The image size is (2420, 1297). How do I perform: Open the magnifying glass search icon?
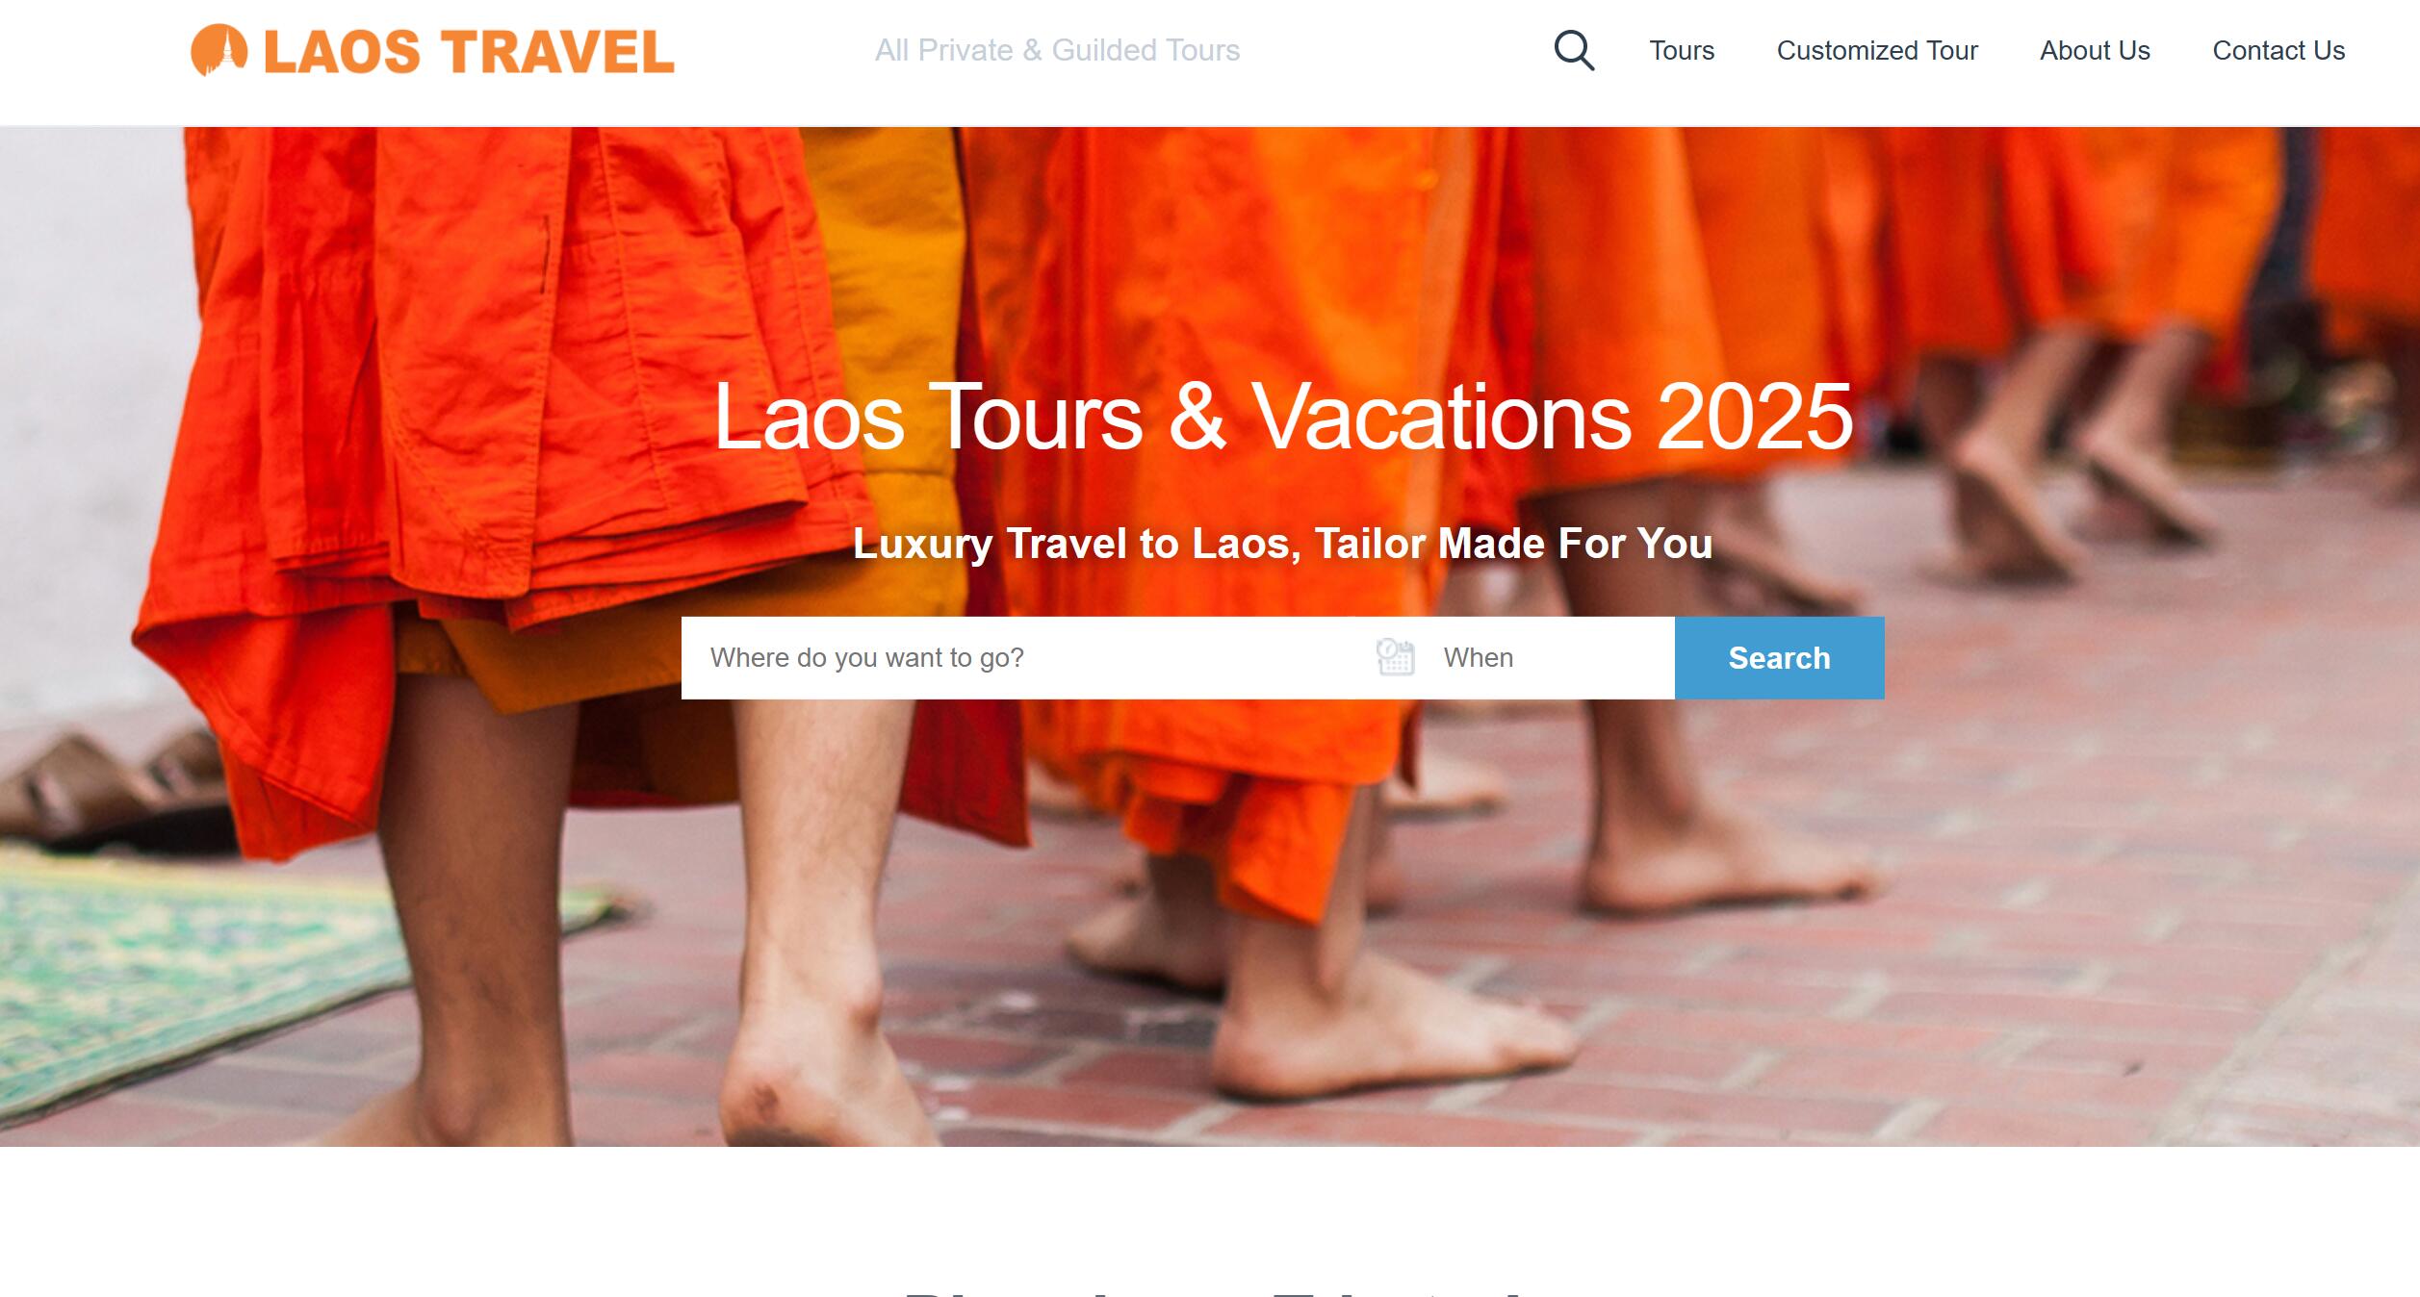point(1574,50)
